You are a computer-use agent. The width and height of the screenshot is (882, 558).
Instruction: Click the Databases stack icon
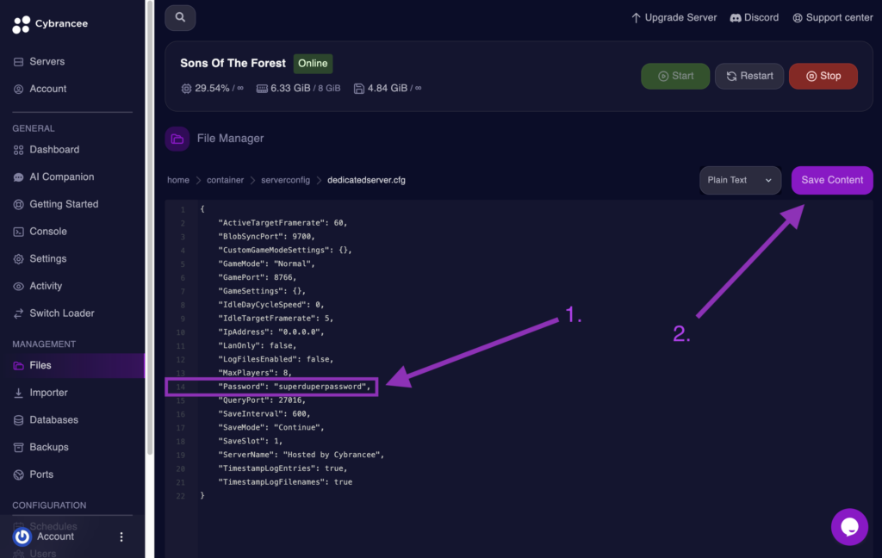(x=19, y=420)
